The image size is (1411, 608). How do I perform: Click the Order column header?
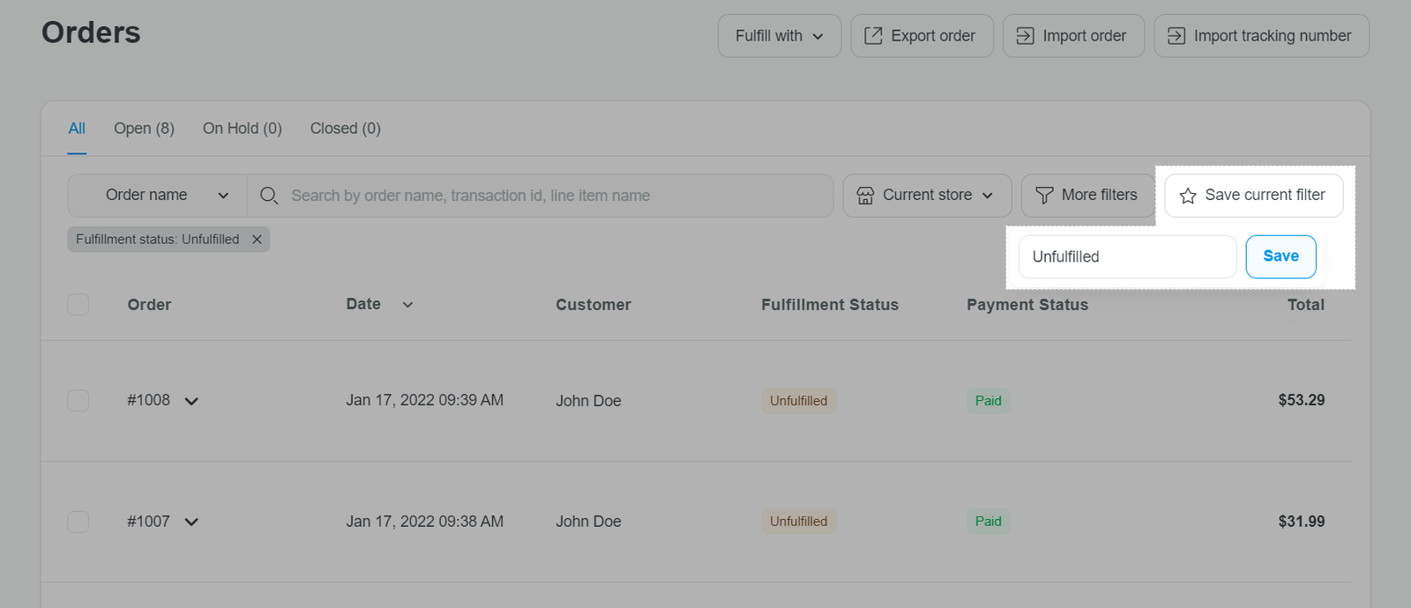[149, 305]
